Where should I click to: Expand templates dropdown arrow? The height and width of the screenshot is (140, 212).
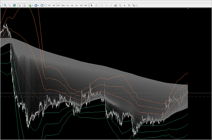(x=44, y=5)
